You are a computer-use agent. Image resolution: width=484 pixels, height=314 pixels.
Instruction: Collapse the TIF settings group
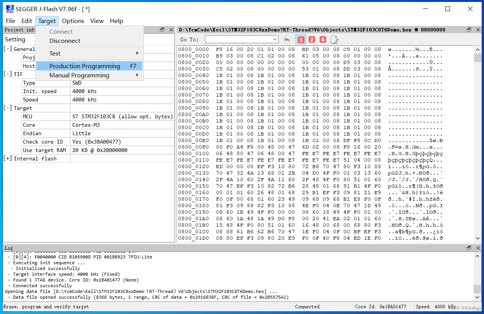[x=7, y=74]
